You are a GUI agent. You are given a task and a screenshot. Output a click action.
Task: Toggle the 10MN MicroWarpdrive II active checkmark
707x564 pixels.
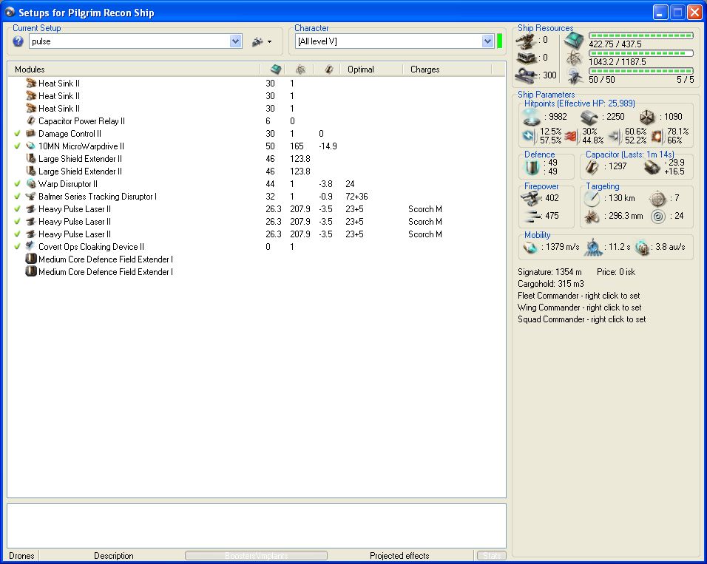click(18, 146)
